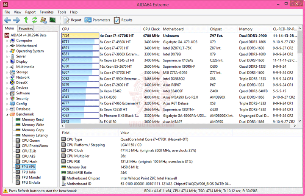Select the DirectX tree icon
This screenshot has width=305, height=196.
click(12, 83)
